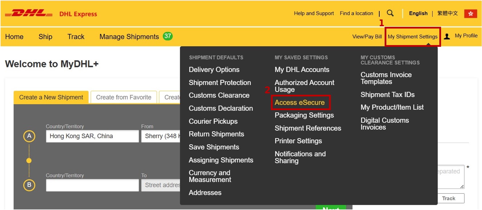Select Access eSecure menu item
This screenshot has height=210, width=482.
(300, 102)
